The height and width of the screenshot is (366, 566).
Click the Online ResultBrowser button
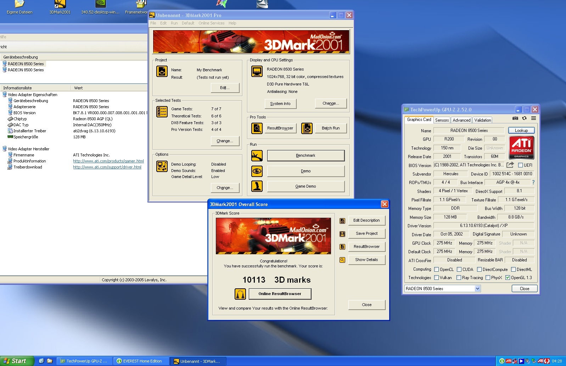pyautogui.click(x=280, y=294)
